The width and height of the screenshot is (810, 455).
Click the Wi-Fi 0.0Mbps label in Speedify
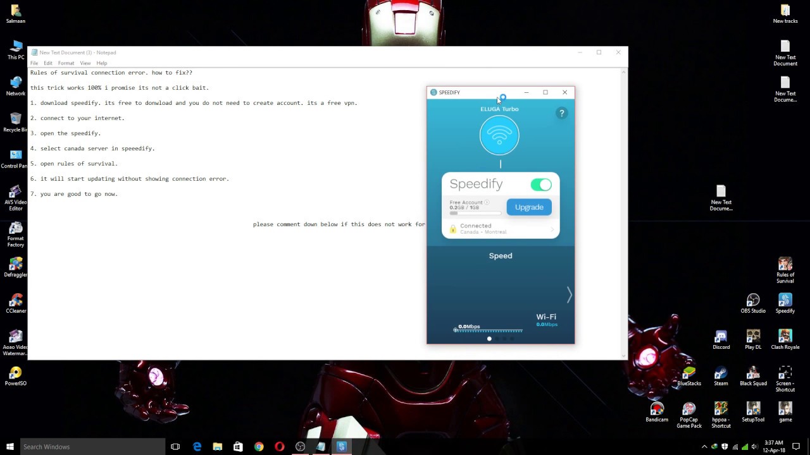(546, 320)
